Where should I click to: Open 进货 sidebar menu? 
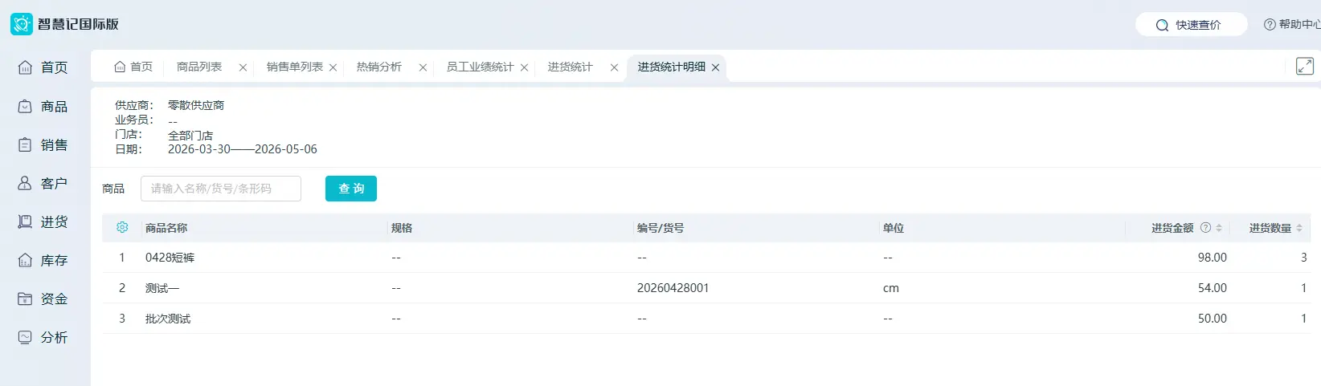[x=43, y=222]
